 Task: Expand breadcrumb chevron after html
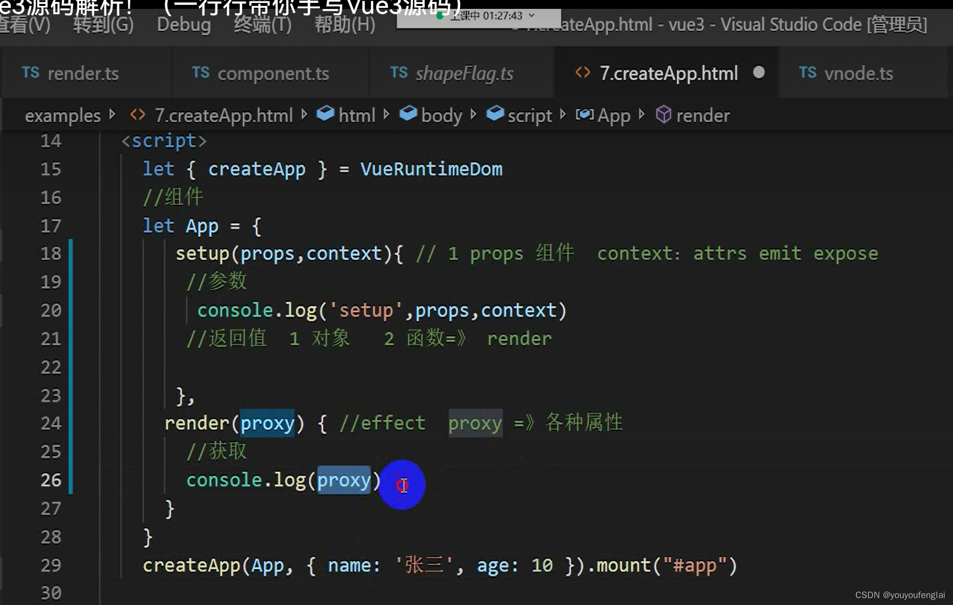click(387, 115)
